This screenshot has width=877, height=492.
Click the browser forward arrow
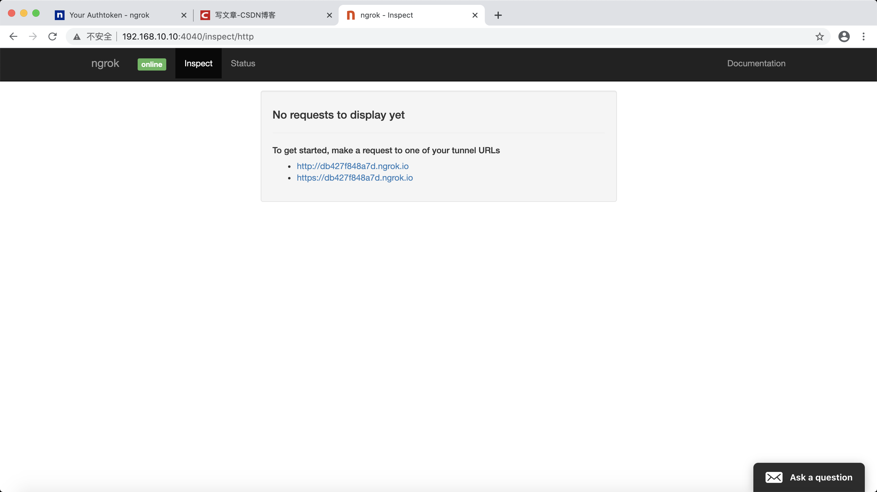[33, 36]
